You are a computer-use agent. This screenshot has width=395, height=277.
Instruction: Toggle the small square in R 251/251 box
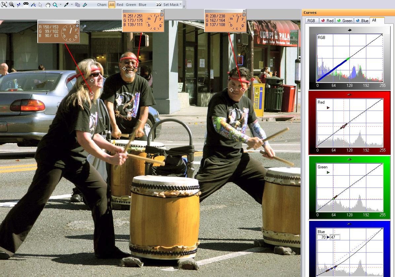point(162,15)
